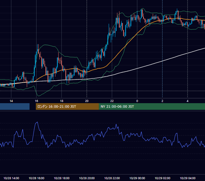Click hour label 14 on price chart axis
The width and height of the screenshot is (205, 181).
coord(11,101)
